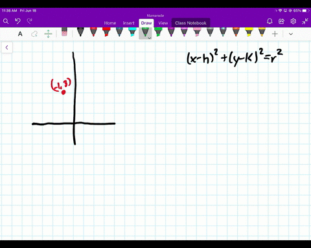
Task: Pick the red highlighter marker
Action: [106, 32]
